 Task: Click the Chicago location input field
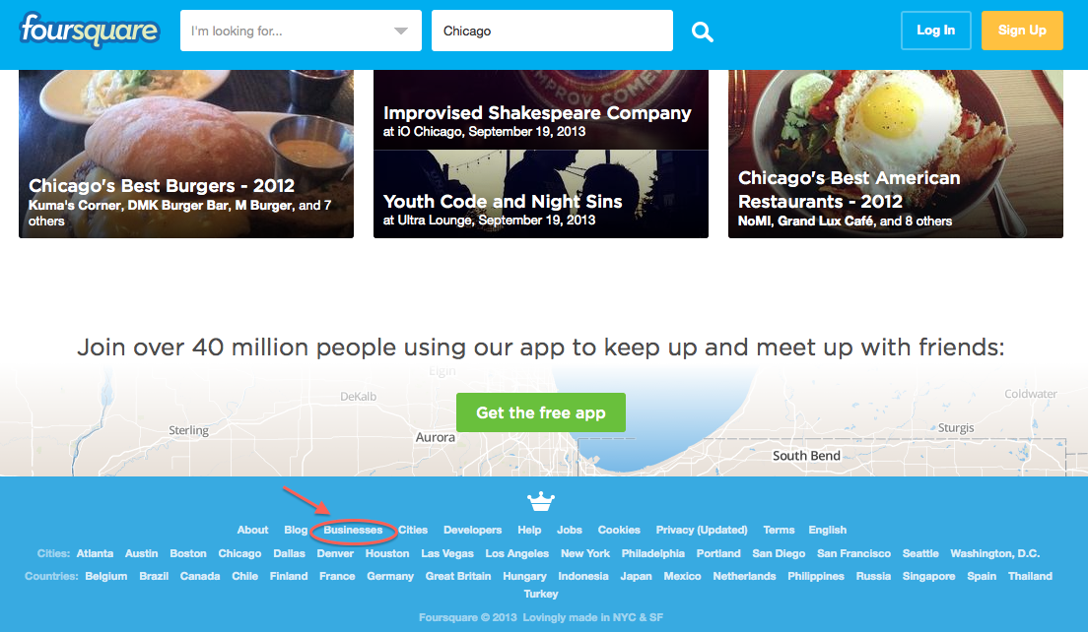(x=552, y=31)
